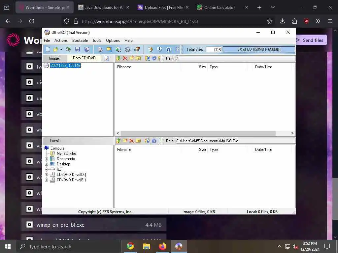338x253 pixels.
Task: Click the right arrow of the image pane scrollbar
Action: [292, 133]
